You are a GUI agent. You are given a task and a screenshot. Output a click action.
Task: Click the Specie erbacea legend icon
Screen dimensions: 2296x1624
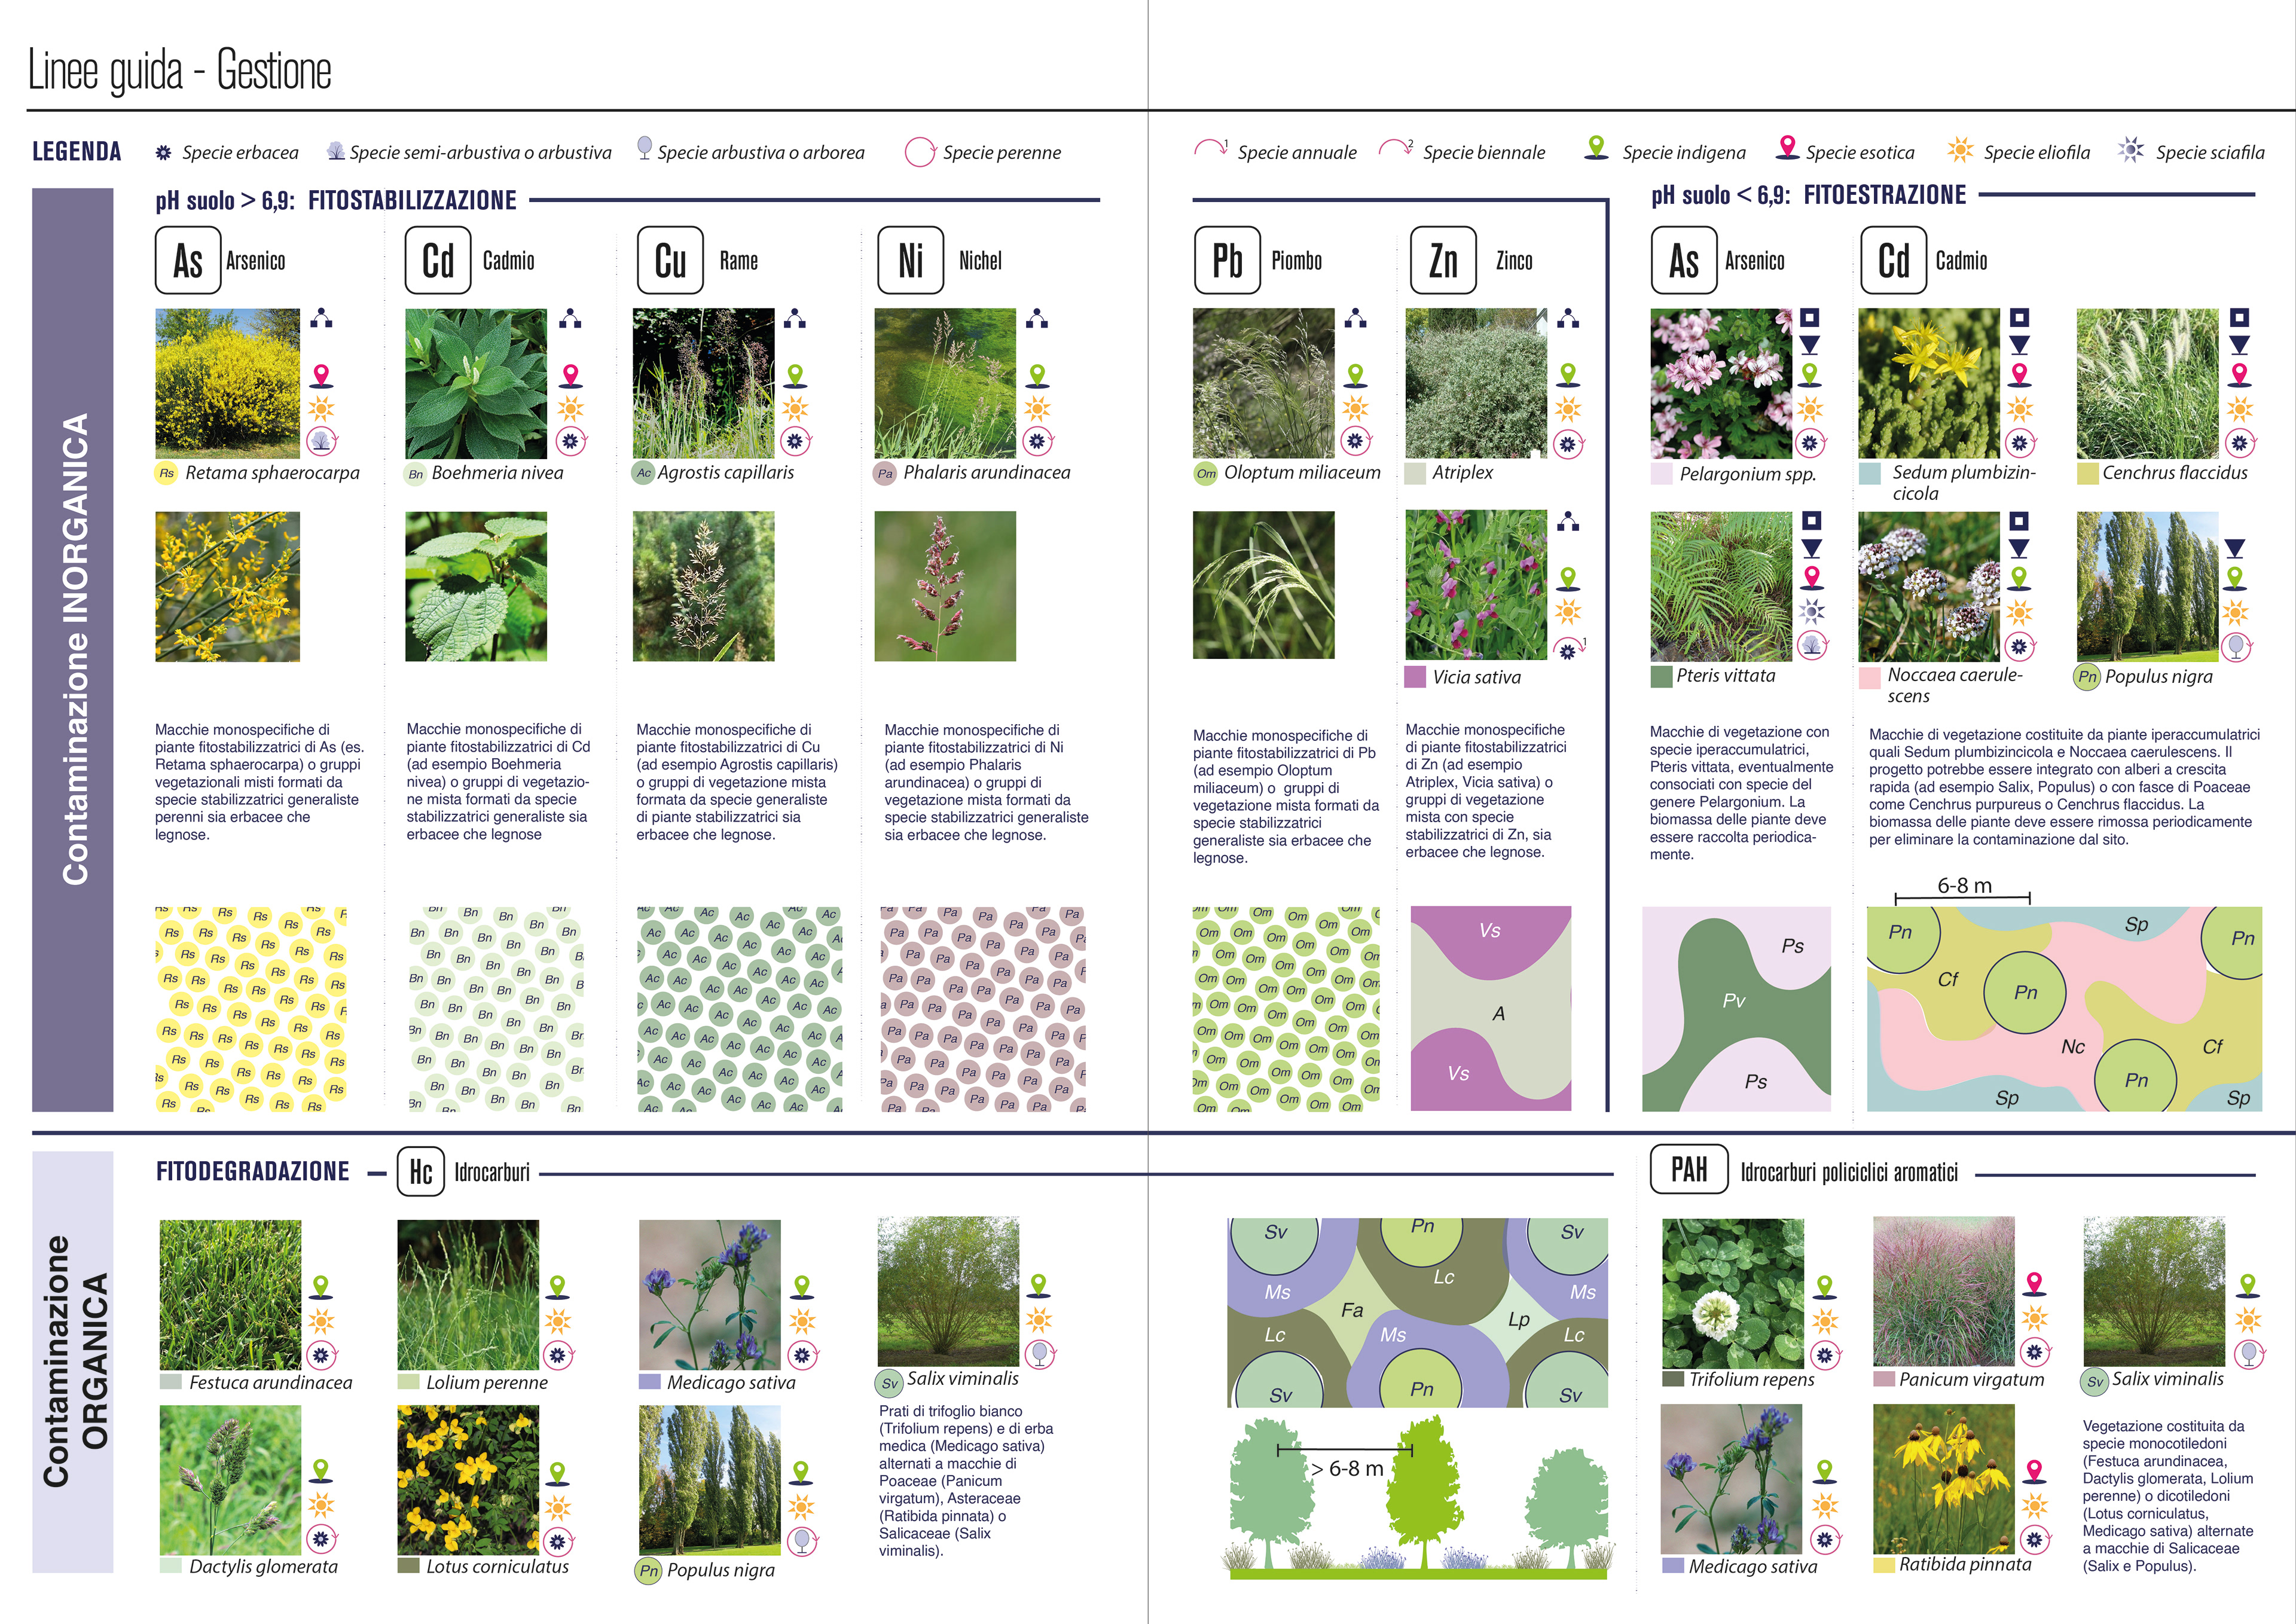pos(163,153)
